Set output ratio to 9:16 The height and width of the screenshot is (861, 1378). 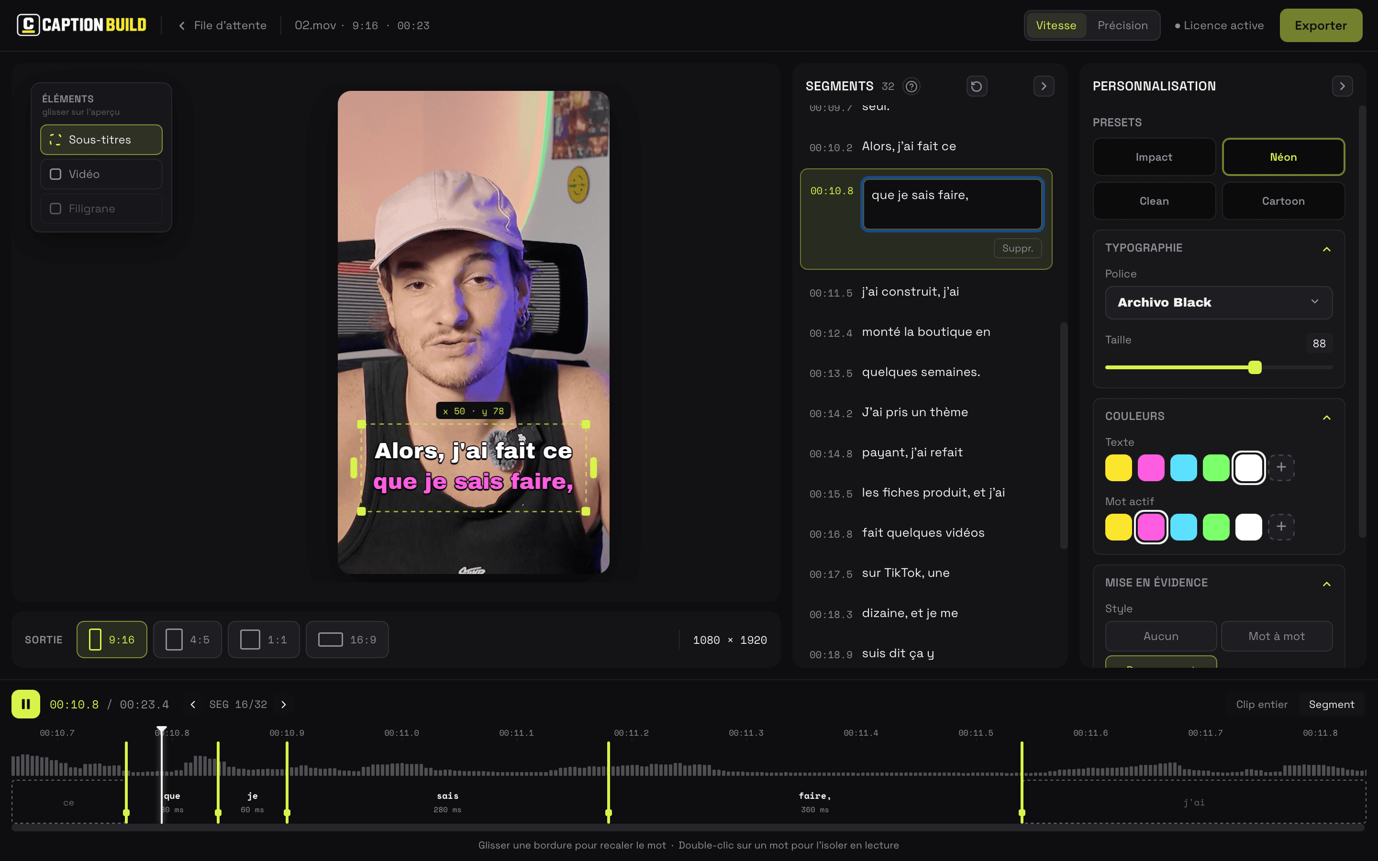click(111, 640)
